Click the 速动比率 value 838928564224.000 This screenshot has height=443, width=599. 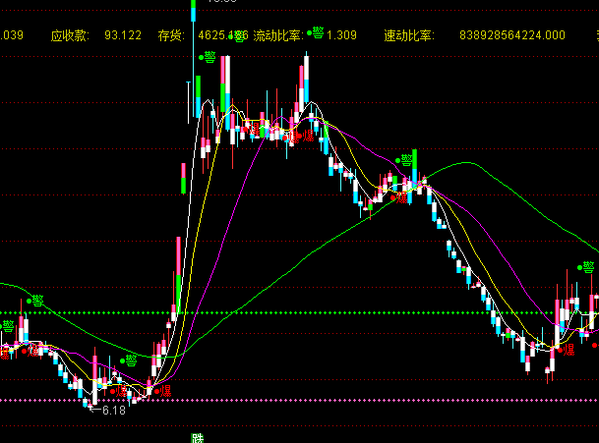(x=511, y=35)
